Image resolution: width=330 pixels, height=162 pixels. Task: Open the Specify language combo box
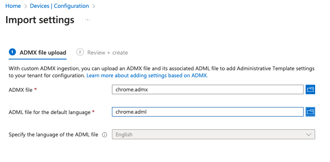214,134
